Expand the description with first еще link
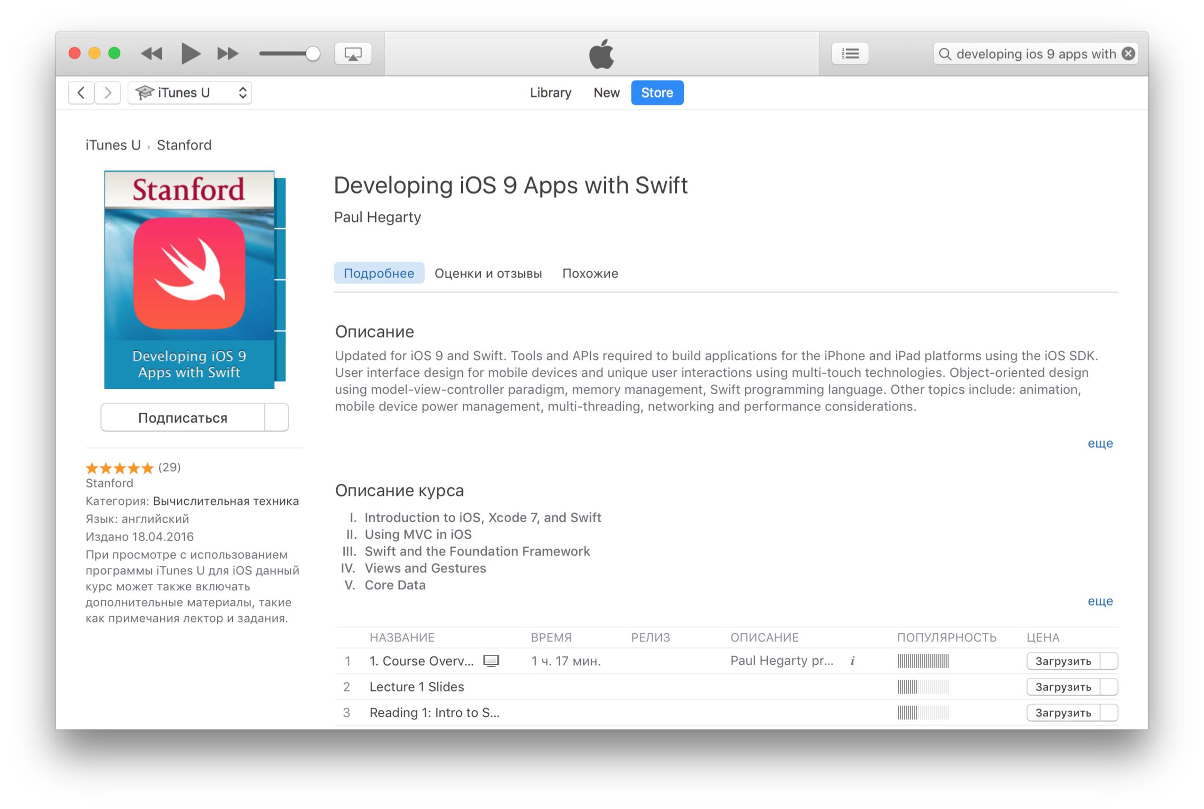The image size is (1204, 809). tap(1100, 443)
